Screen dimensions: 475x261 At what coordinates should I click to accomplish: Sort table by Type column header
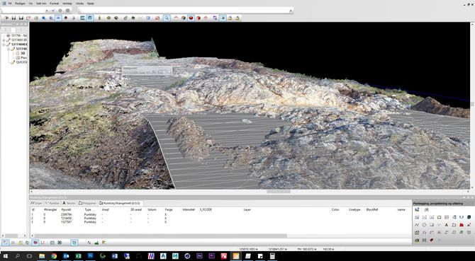tap(87, 209)
